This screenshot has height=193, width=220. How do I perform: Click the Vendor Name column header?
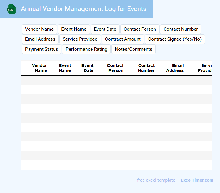[x=40, y=68]
